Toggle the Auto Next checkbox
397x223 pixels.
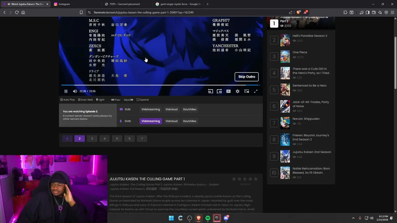pos(85,100)
